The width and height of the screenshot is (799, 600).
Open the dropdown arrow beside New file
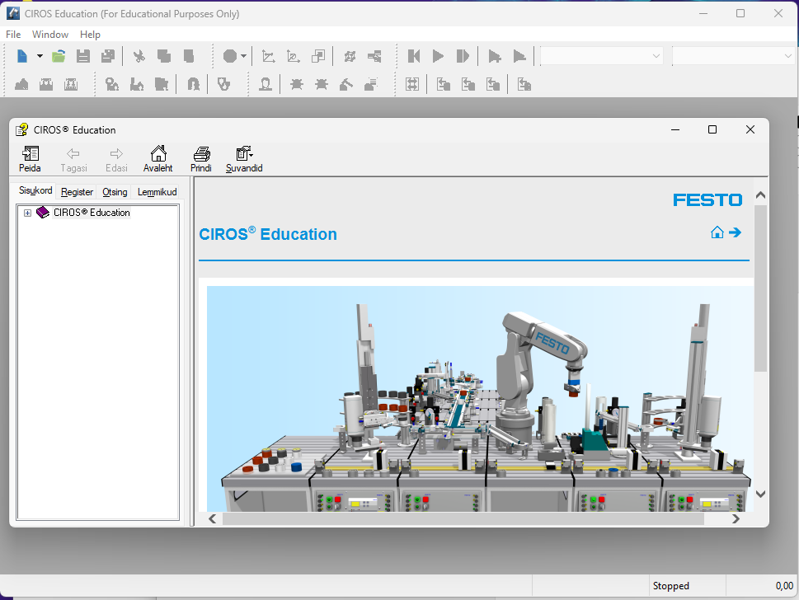point(40,56)
